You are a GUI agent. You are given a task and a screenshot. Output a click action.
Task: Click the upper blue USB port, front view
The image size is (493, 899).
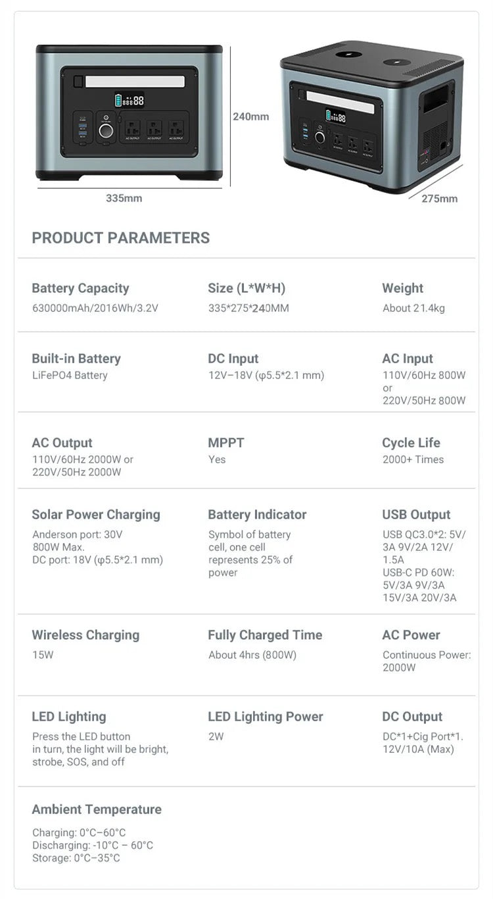pos(82,125)
